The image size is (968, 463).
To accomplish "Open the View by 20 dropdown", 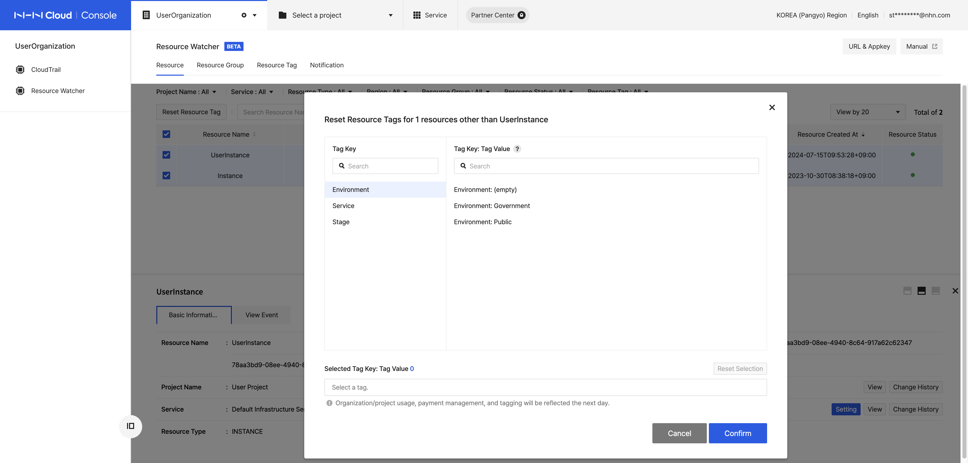I will (x=868, y=112).
